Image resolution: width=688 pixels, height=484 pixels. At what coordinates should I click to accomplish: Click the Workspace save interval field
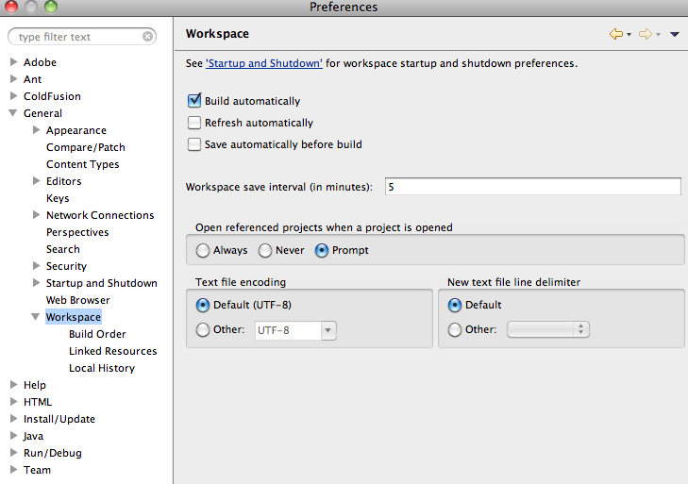click(x=533, y=187)
